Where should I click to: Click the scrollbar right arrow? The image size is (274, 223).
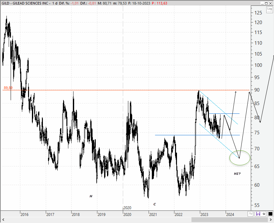[x=271, y=220]
